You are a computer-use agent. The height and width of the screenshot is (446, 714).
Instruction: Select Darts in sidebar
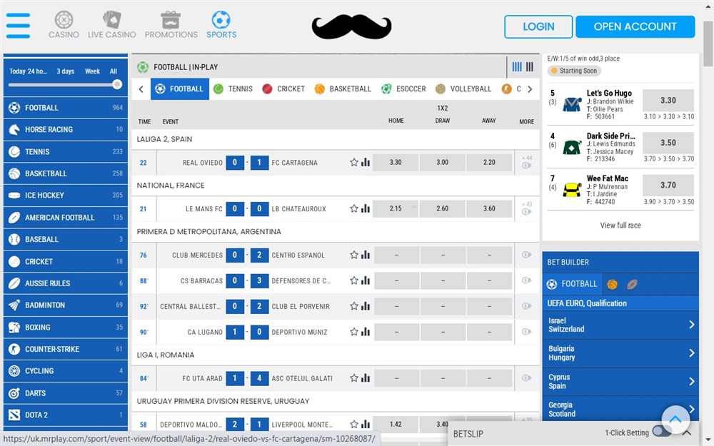[x=66, y=393]
